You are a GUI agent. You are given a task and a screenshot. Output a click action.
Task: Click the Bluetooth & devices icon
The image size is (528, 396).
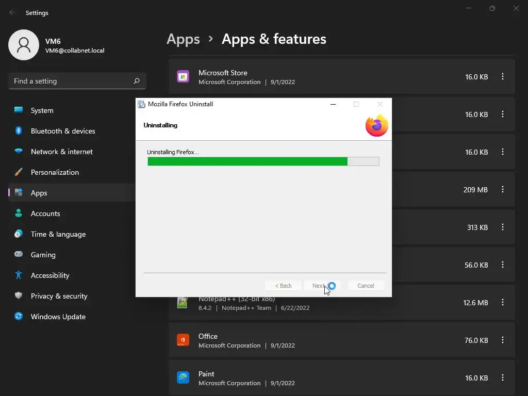(x=19, y=131)
